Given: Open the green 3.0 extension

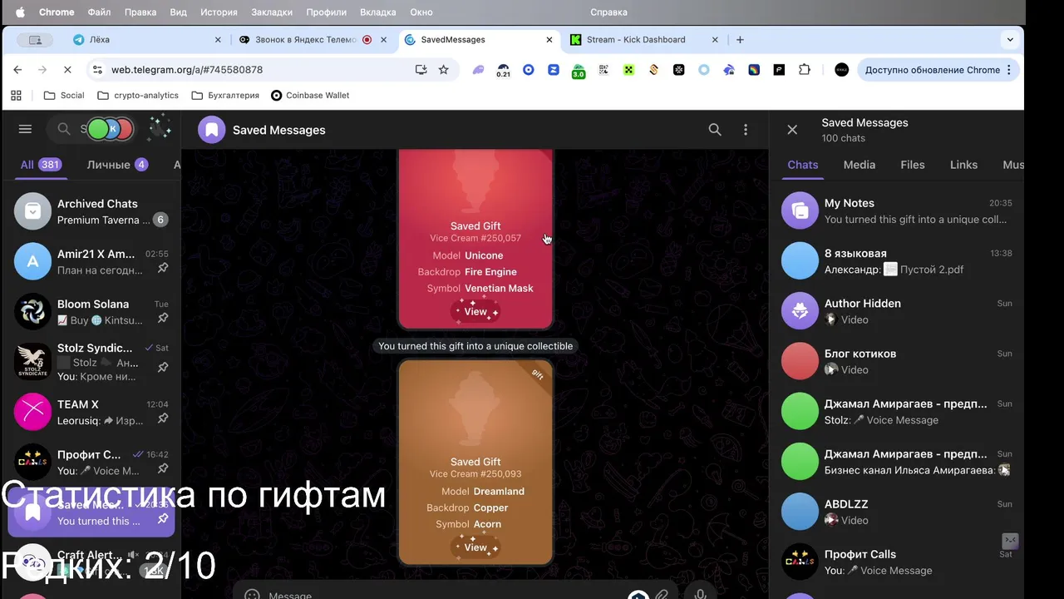Looking at the screenshot, I should click(579, 71).
